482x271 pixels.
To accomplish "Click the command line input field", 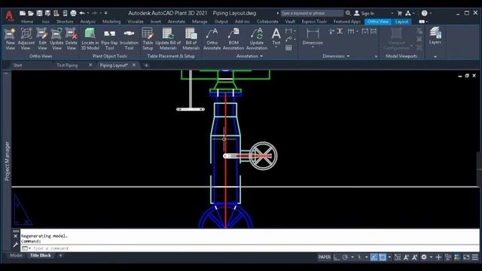I will pos(249,248).
